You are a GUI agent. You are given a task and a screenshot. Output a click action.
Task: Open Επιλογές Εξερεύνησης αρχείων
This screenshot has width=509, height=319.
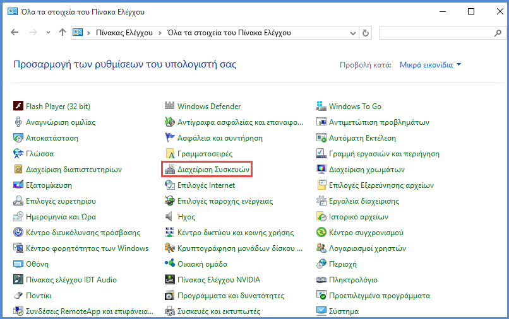pyautogui.click(x=381, y=185)
